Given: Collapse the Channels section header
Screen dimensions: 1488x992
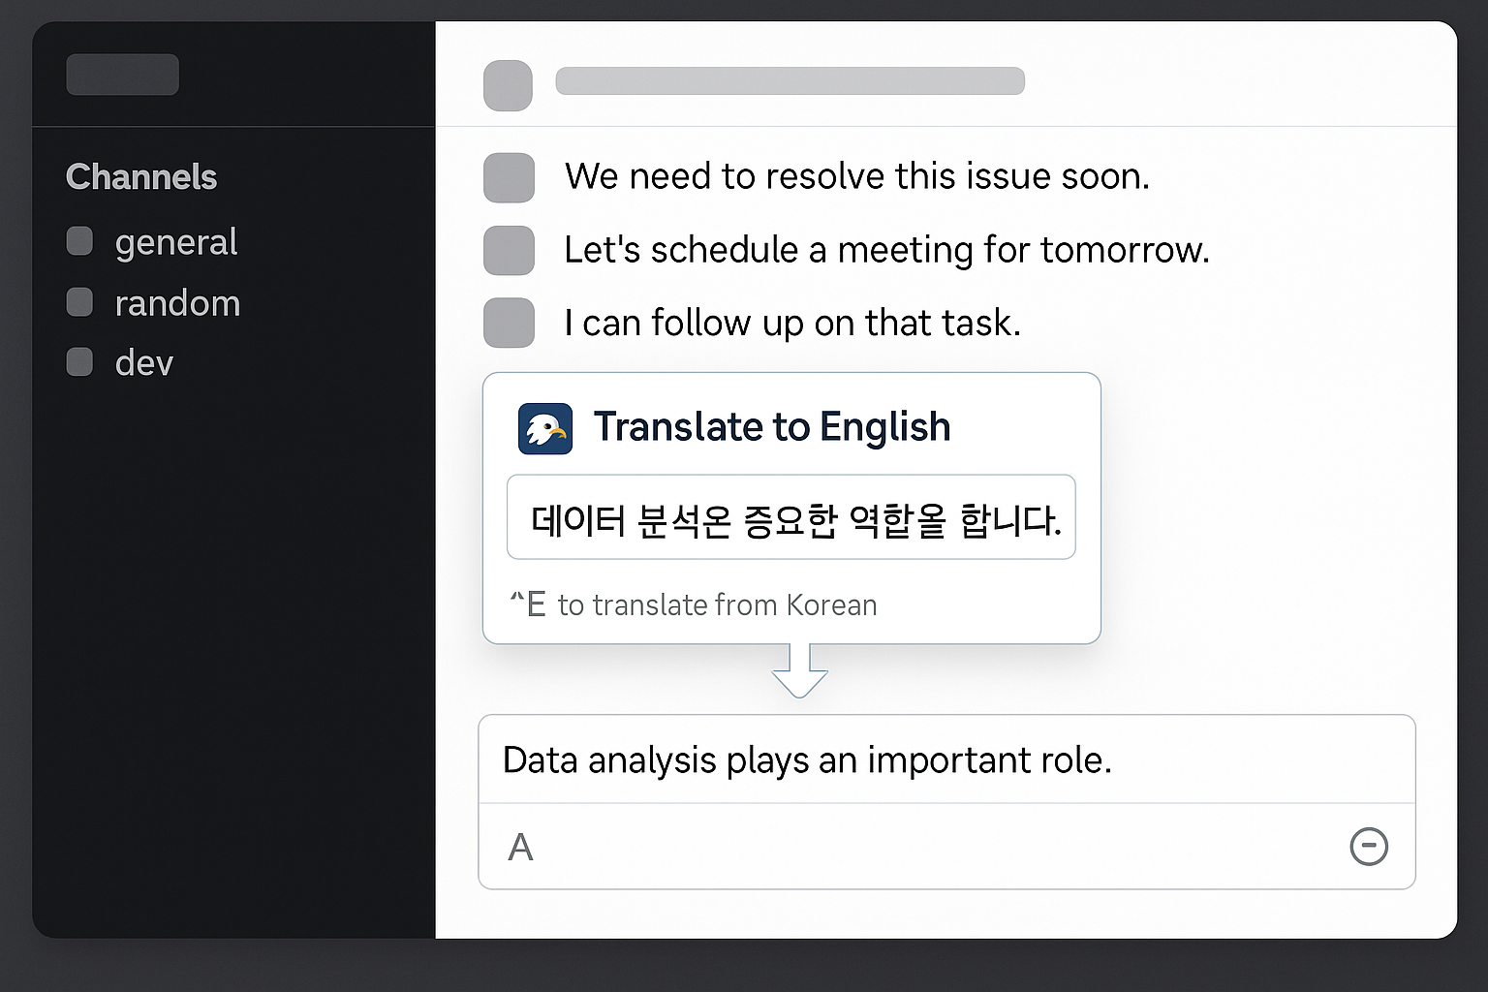Looking at the screenshot, I should [141, 177].
